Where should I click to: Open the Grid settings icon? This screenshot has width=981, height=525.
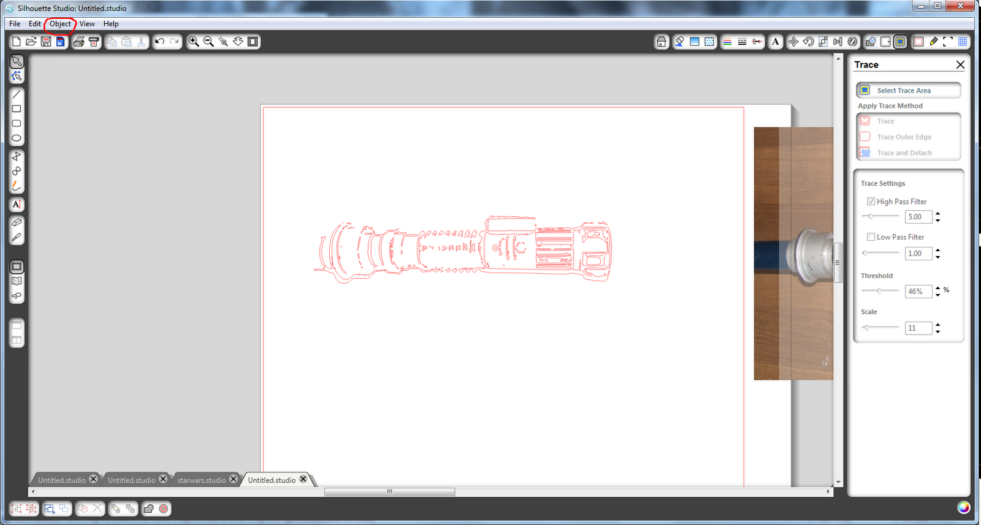point(963,42)
